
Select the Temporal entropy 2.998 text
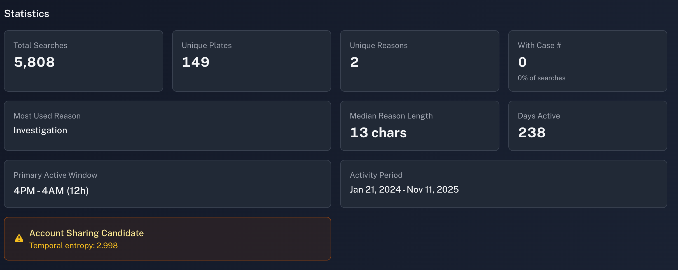coord(73,245)
